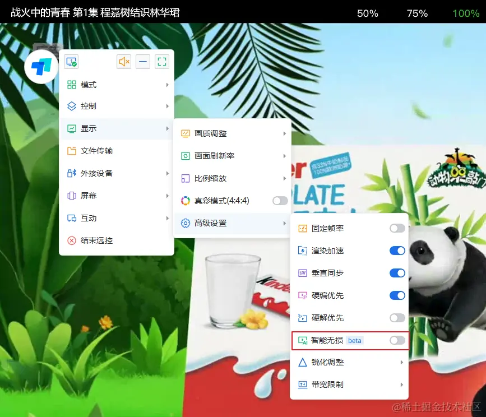The height and width of the screenshot is (417, 486).
Task: Click the 固定帧率 icon
Action: (303, 228)
